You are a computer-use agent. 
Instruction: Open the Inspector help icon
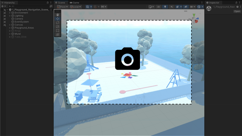tap(237, 7)
